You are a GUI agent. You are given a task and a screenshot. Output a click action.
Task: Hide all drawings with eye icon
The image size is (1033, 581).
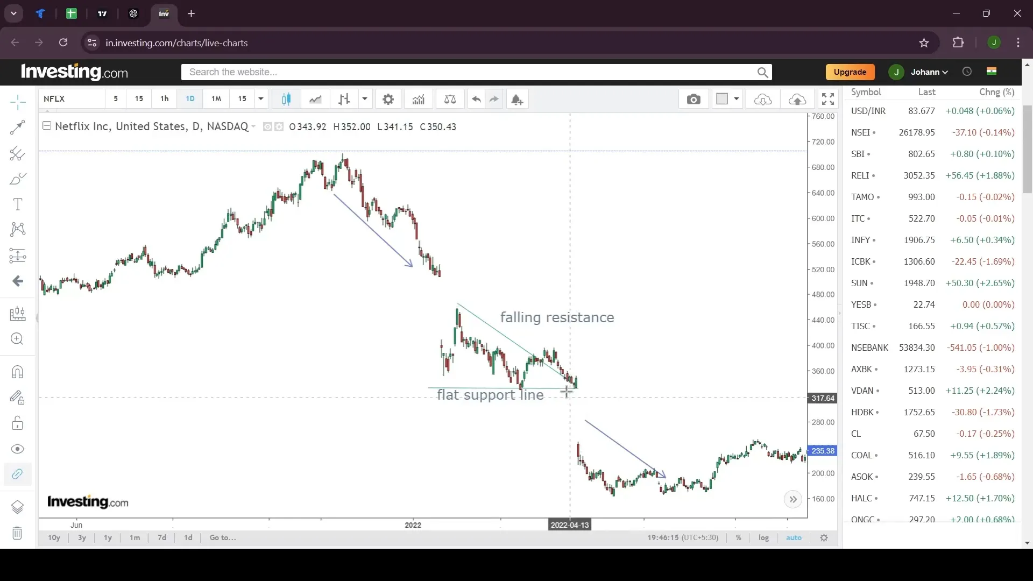click(x=18, y=449)
